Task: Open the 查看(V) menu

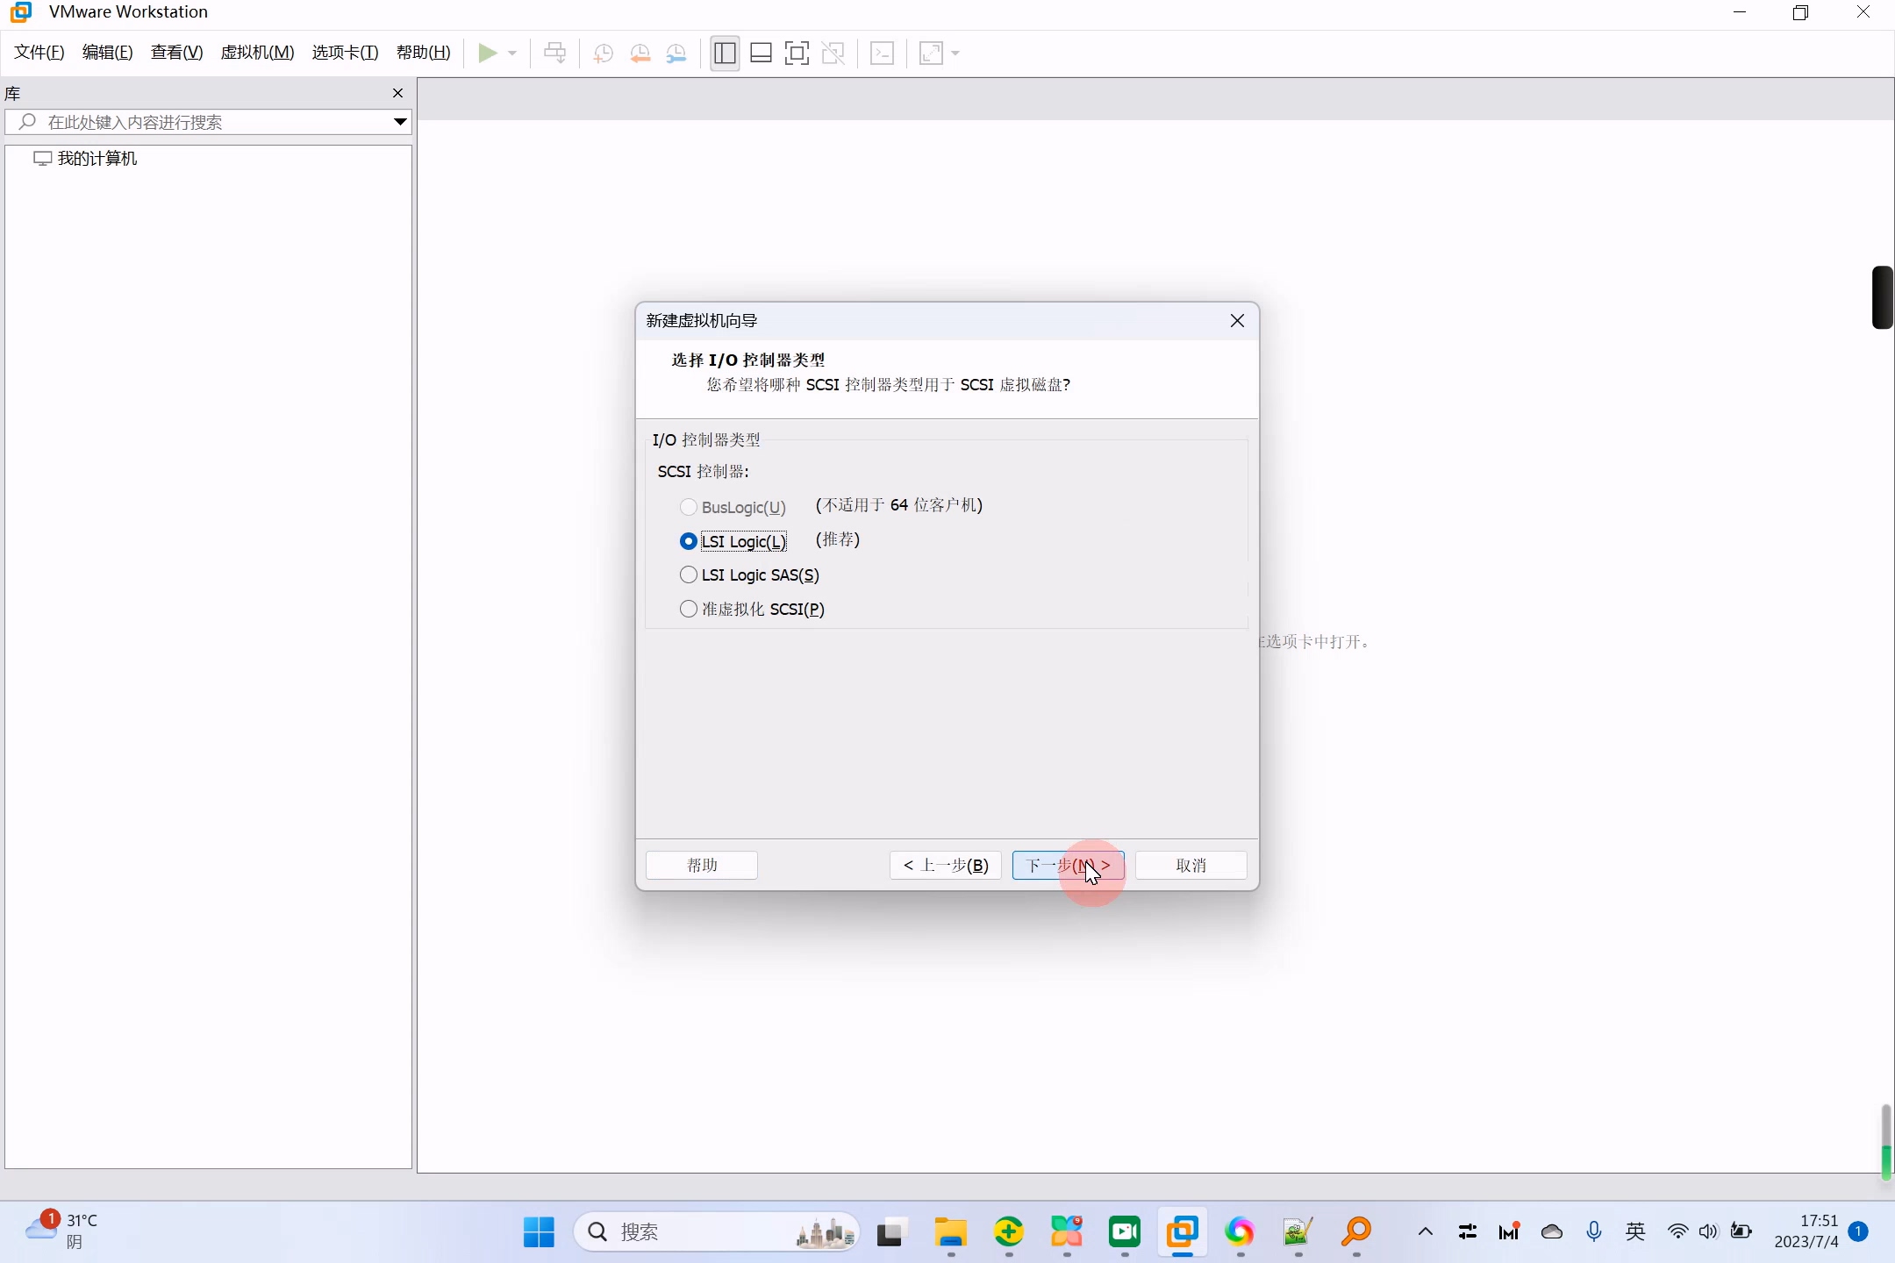Action: pyautogui.click(x=177, y=53)
